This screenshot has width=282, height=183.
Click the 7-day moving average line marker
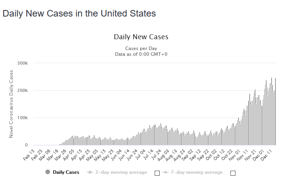165,172
